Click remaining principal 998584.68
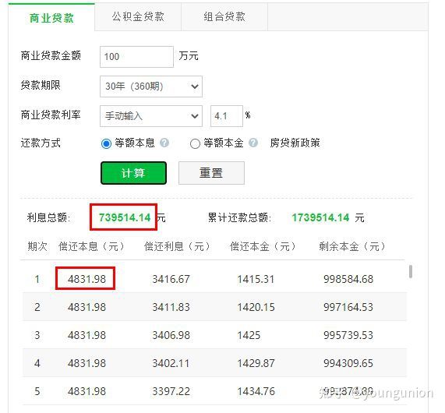Image resolution: width=445 pixels, height=413 pixels. point(348,279)
